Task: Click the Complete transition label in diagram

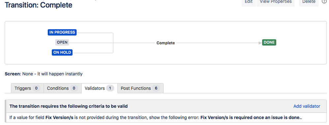Action: tap(165, 43)
